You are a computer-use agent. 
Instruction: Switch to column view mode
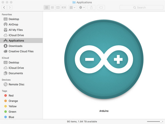pos(58,8)
